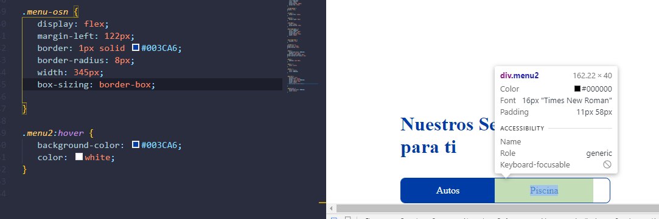Image resolution: width=659 pixels, height=219 pixels.
Task: Click the 'Nuestros Se' heading text
Action: click(x=448, y=124)
